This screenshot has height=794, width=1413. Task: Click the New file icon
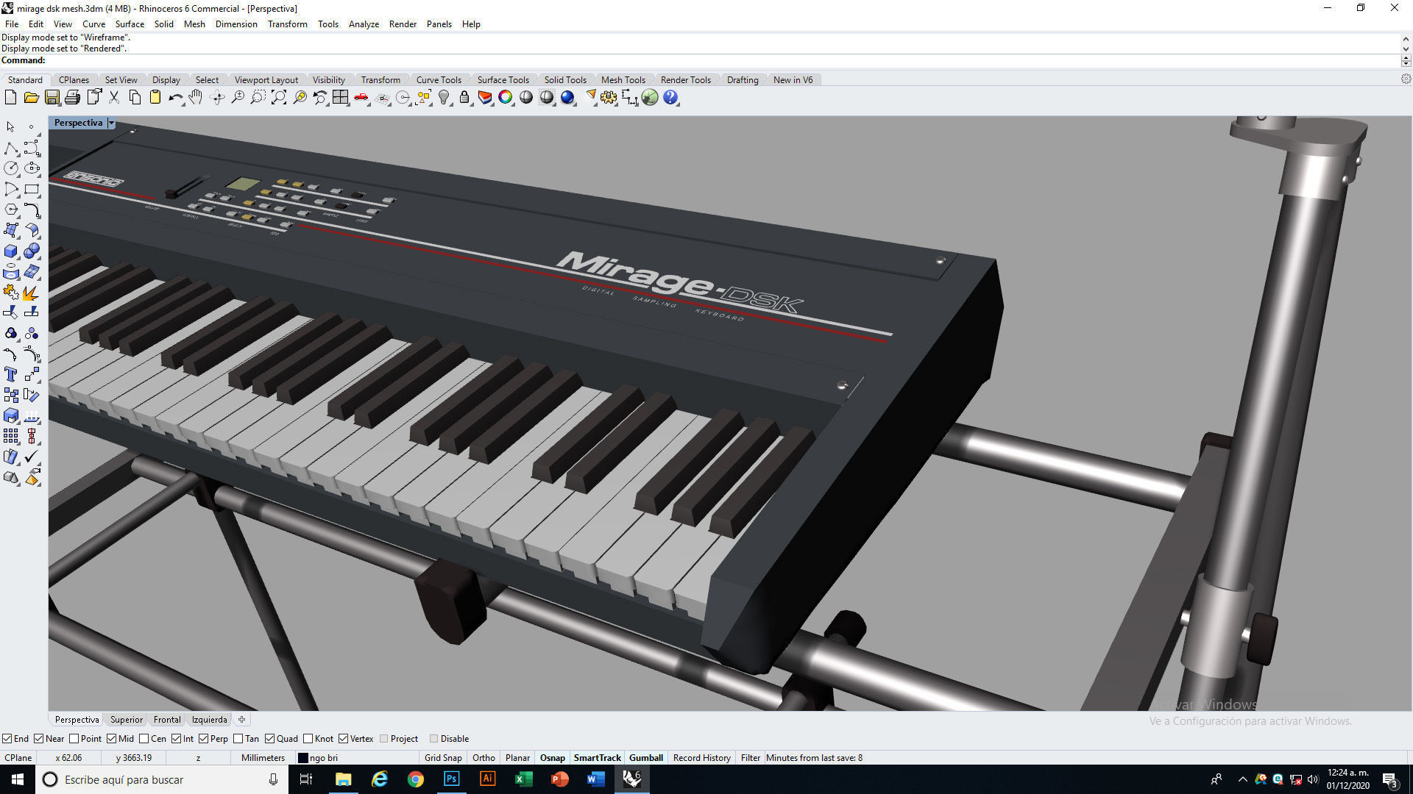coord(10,98)
